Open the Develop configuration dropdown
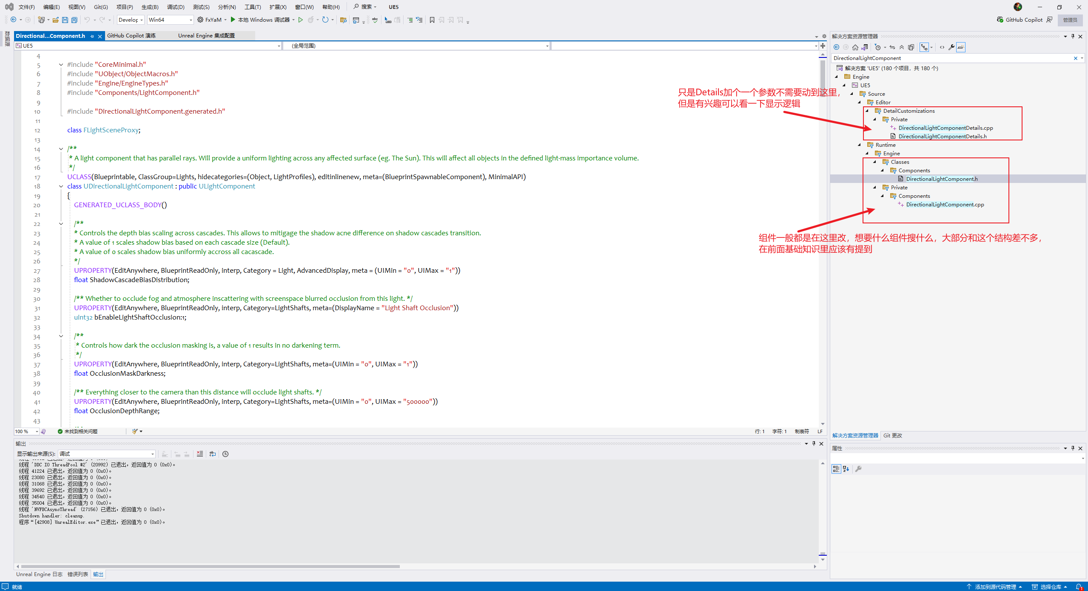This screenshot has width=1088, height=591. coord(131,20)
